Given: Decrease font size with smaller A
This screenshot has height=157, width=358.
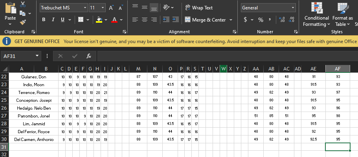Looking at the screenshot, I should click(x=121, y=8).
